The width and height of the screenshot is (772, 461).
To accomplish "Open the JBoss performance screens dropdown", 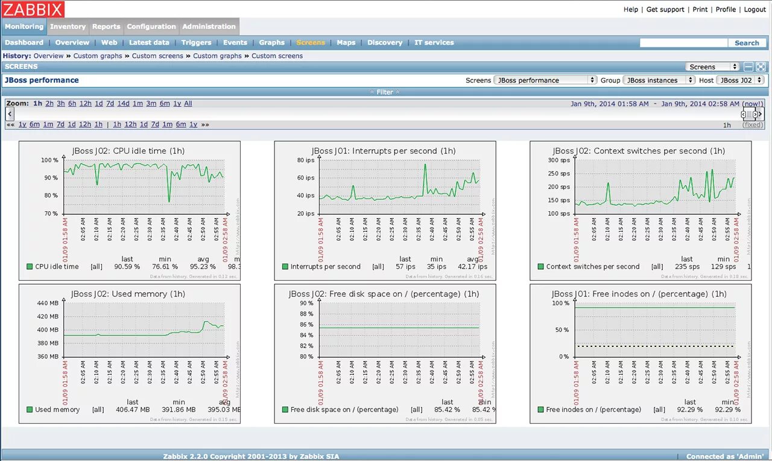I will click(x=545, y=80).
